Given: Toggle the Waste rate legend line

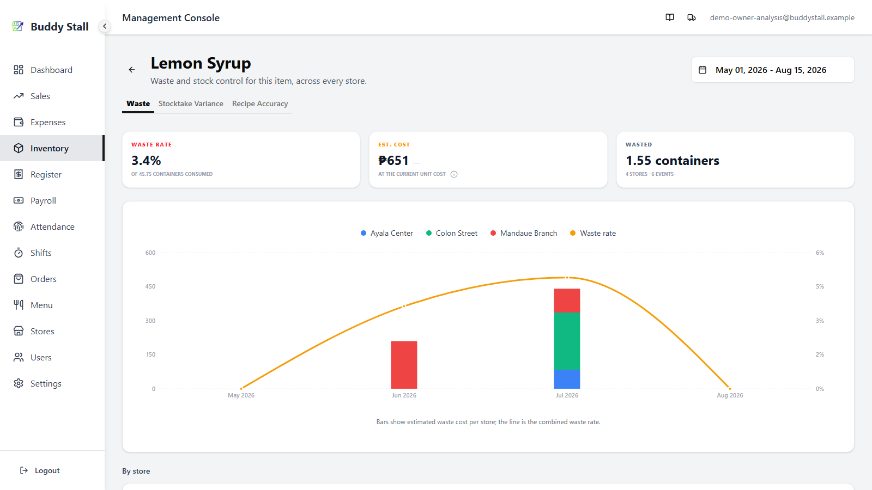Looking at the screenshot, I should 593,233.
